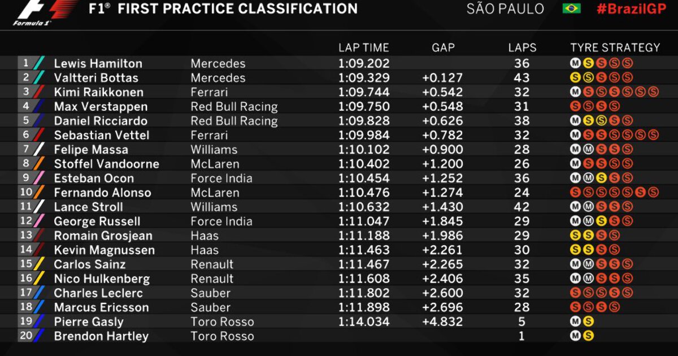678x356 pixels.
Task: Select the LAPS column header
Action: (522, 48)
